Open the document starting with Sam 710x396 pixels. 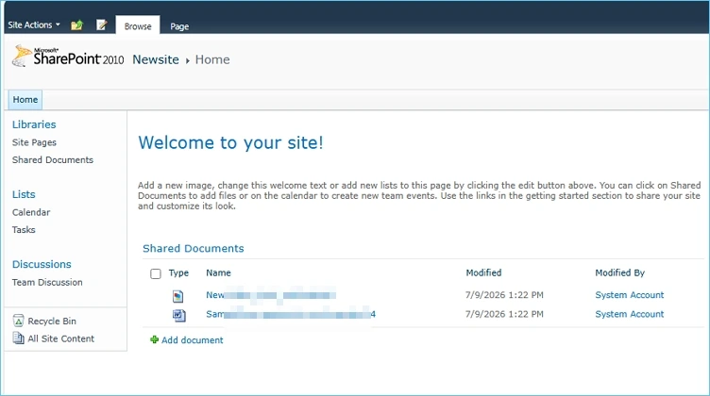click(291, 314)
